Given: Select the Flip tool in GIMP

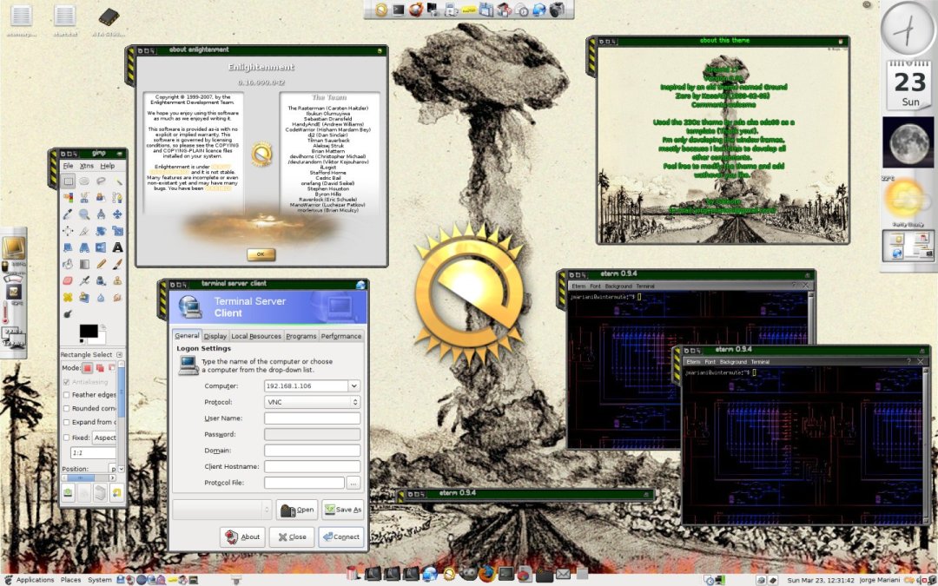Looking at the screenshot, I should pyautogui.click(x=101, y=247).
